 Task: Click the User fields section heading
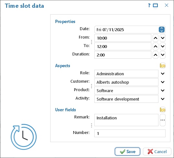65,110
